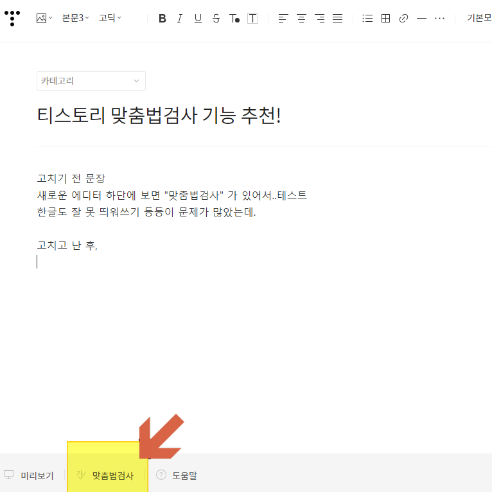Toggle italic formatting

click(x=180, y=19)
